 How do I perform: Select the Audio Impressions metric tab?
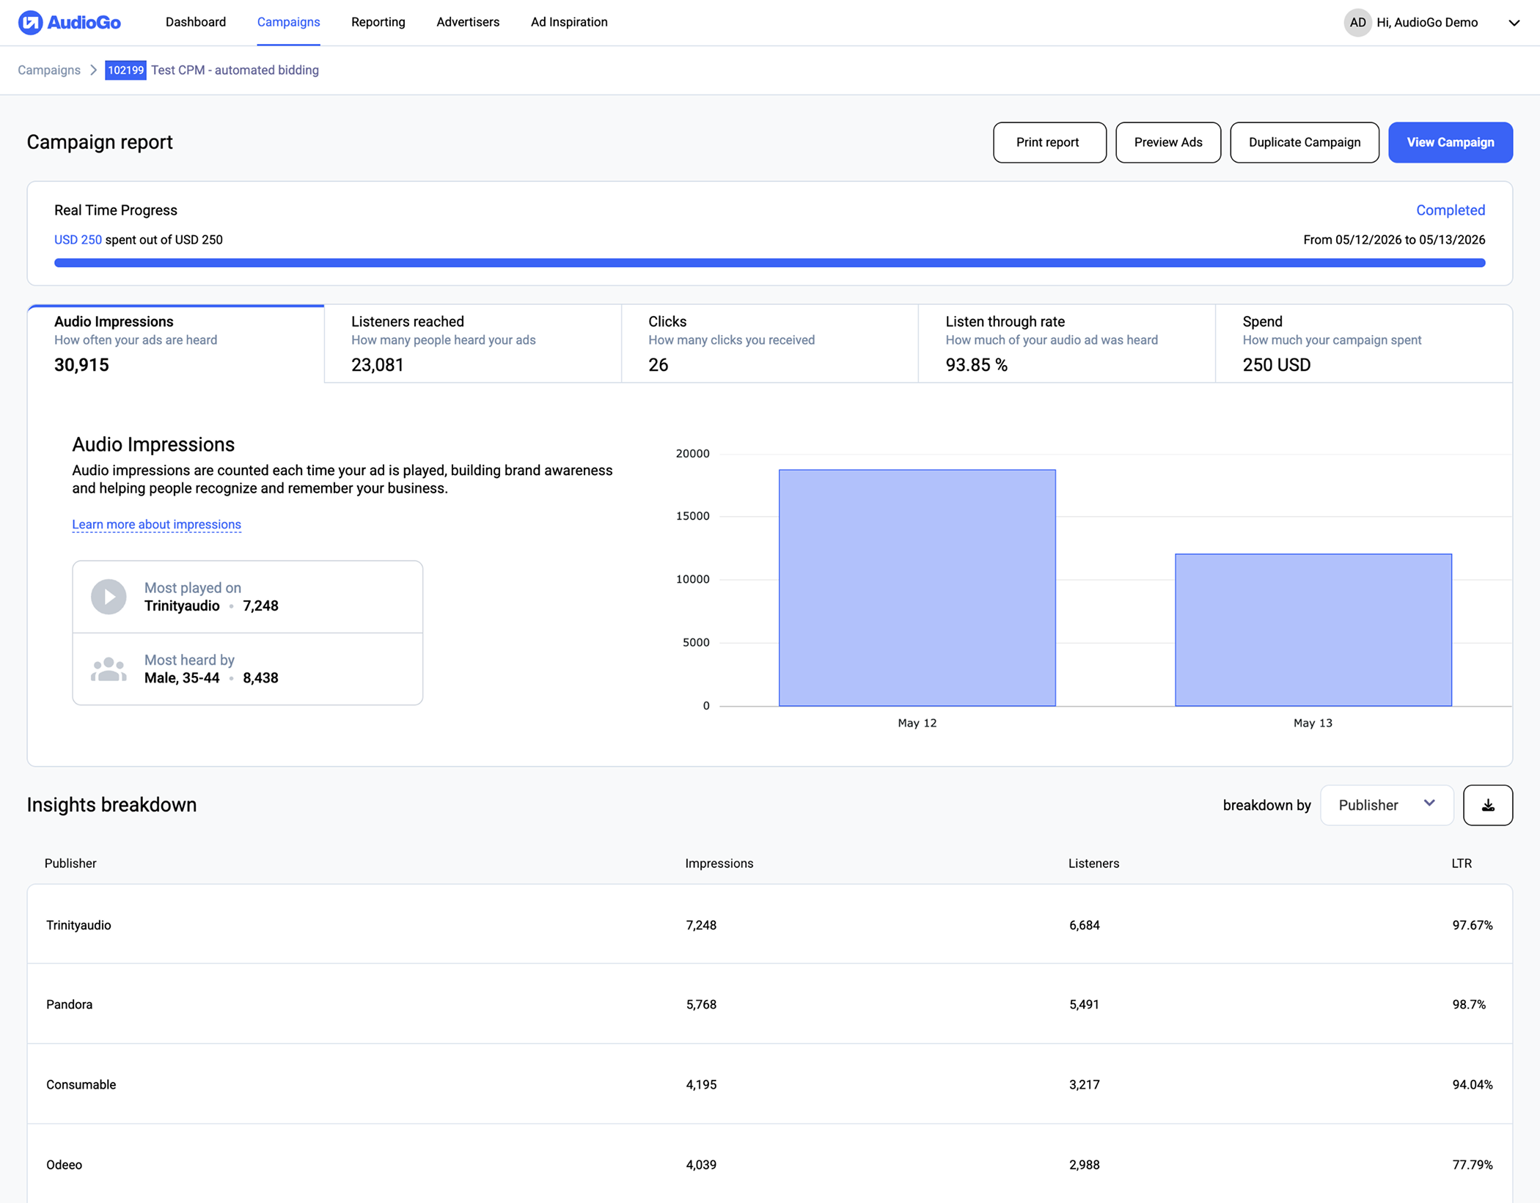176,343
